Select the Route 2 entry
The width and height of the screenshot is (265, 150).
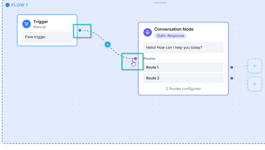(183, 78)
